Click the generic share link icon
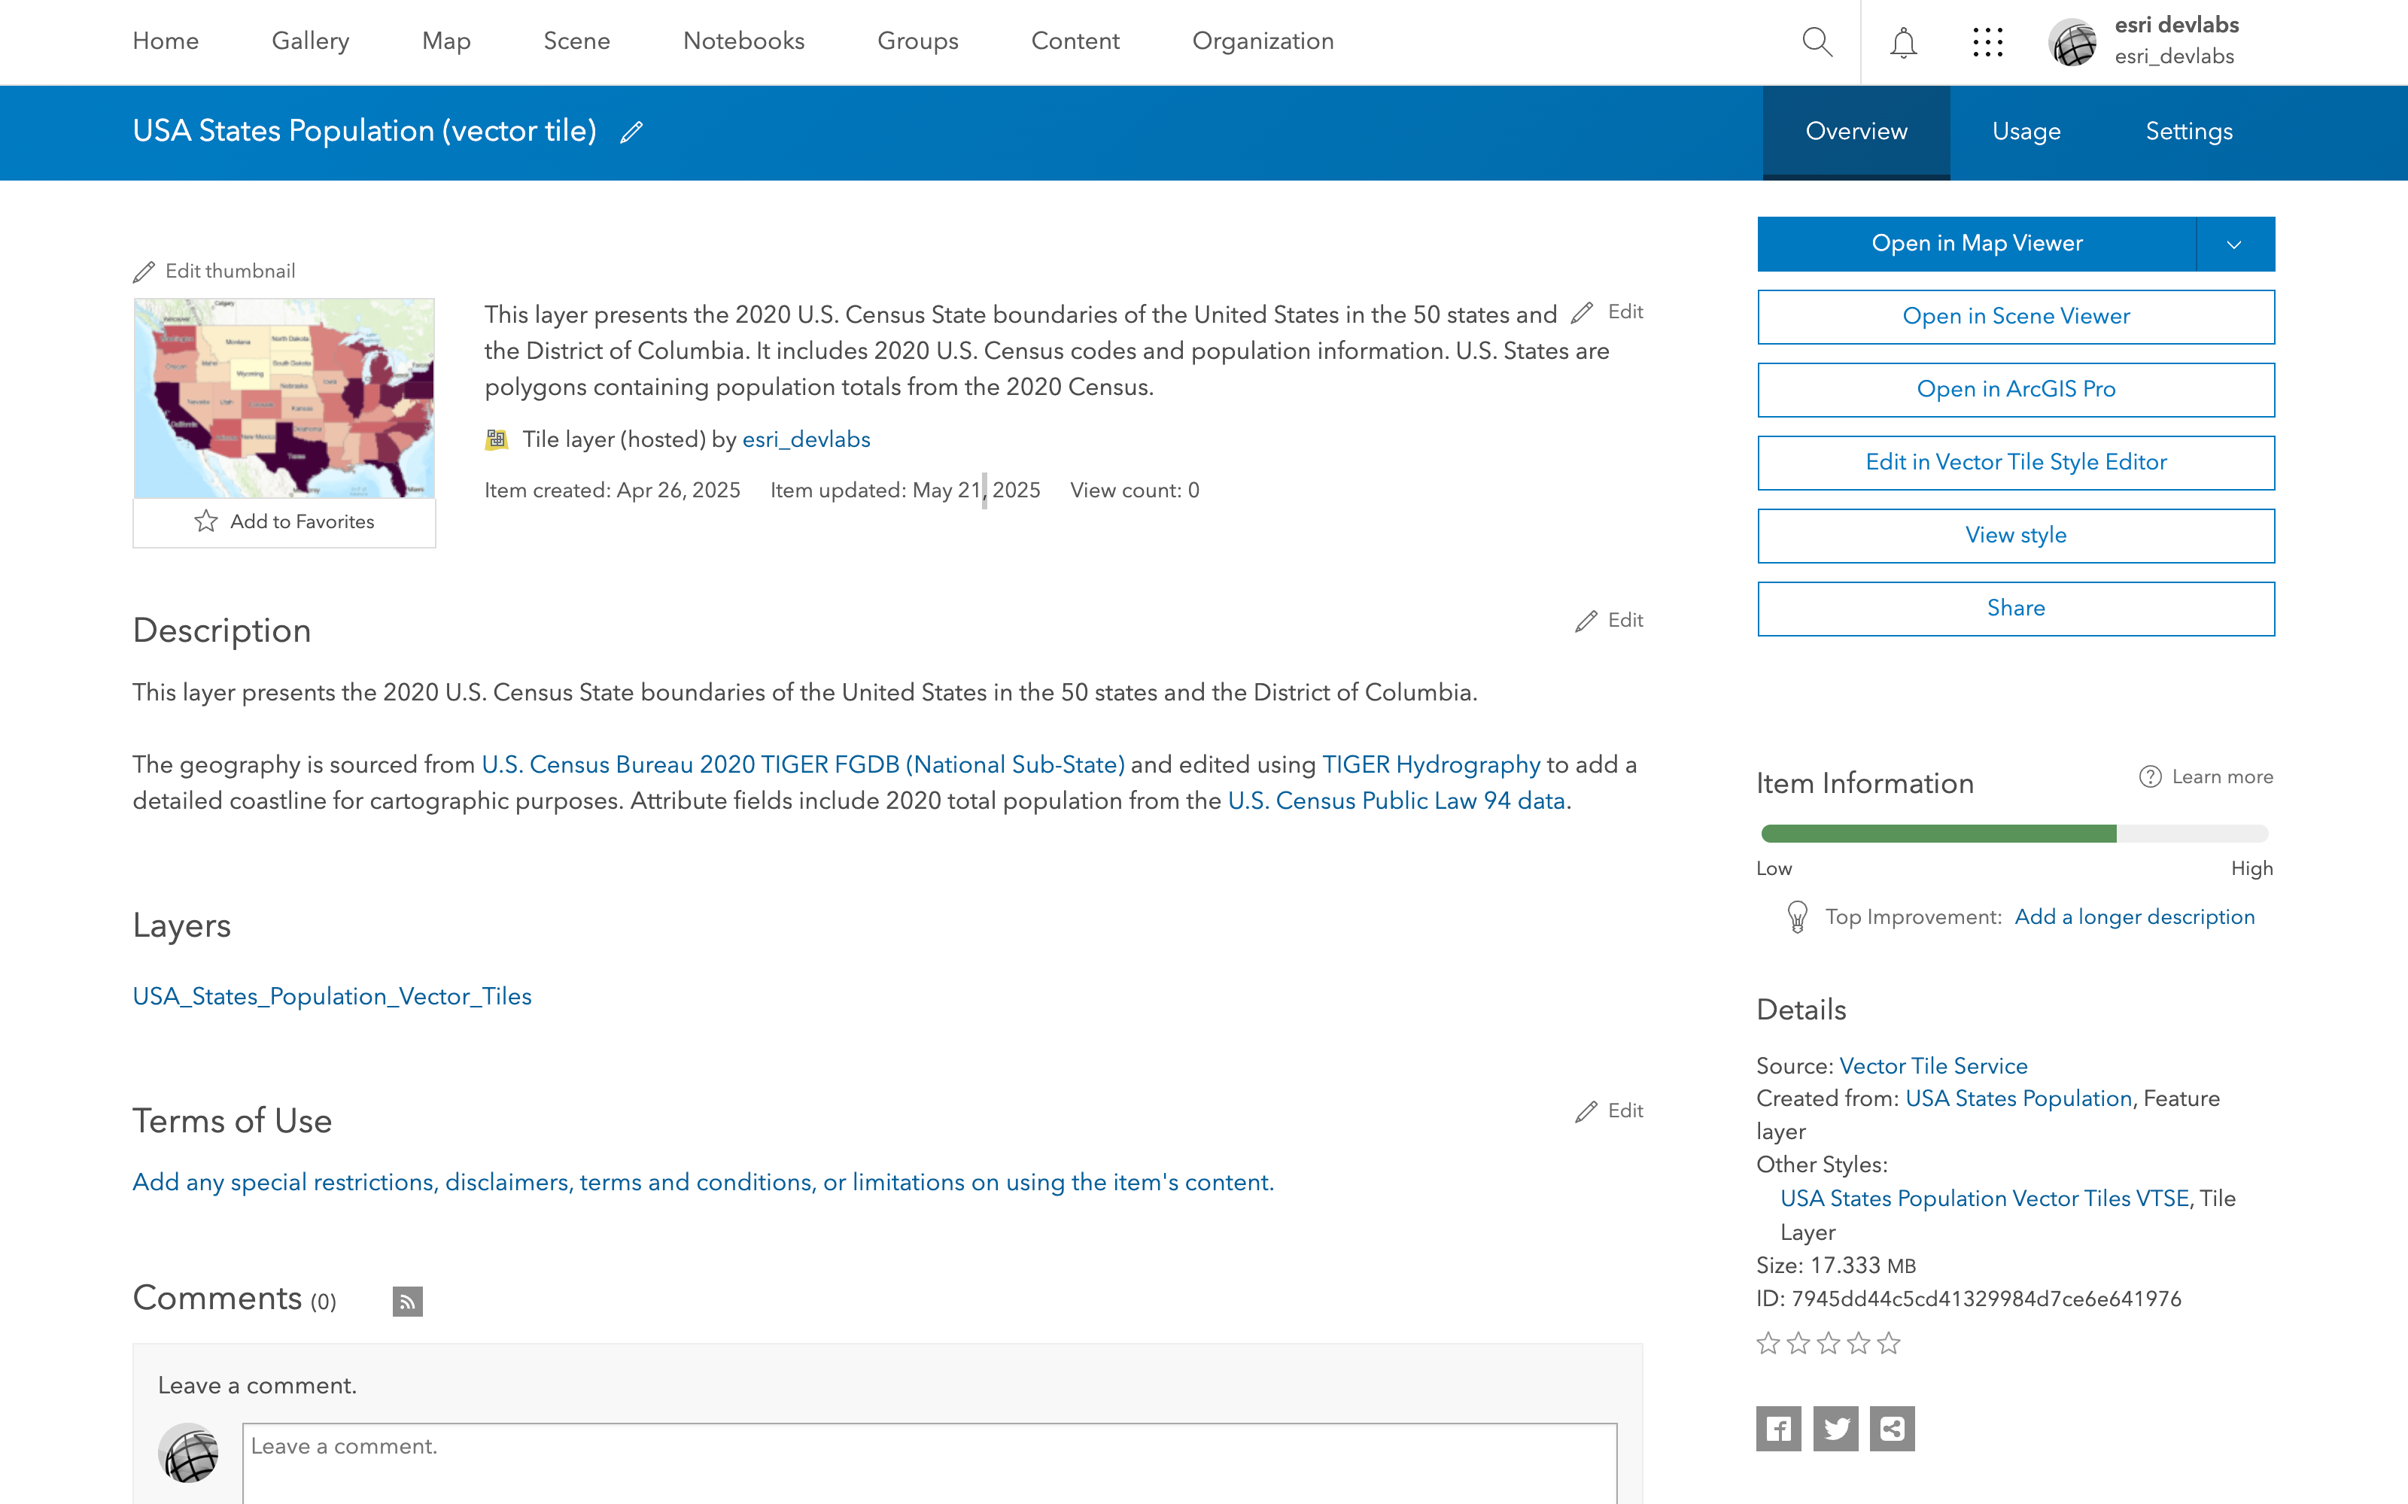Screen dimensions: 2408x1504 click(x=1892, y=1429)
